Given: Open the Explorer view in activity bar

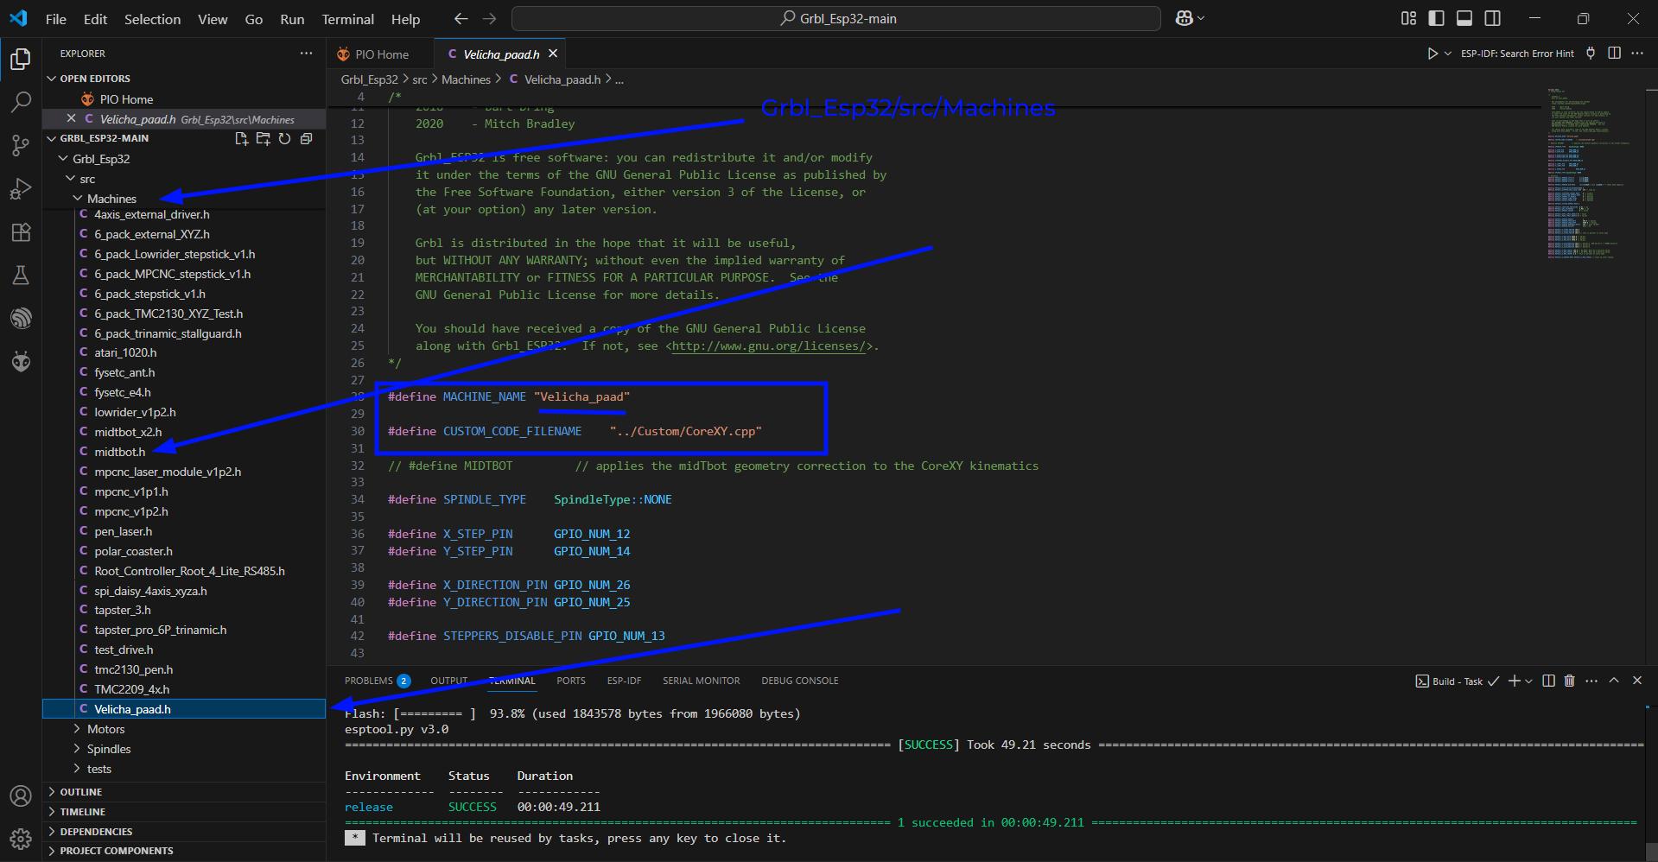Looking at the screenshot, I should click(21, 59).
